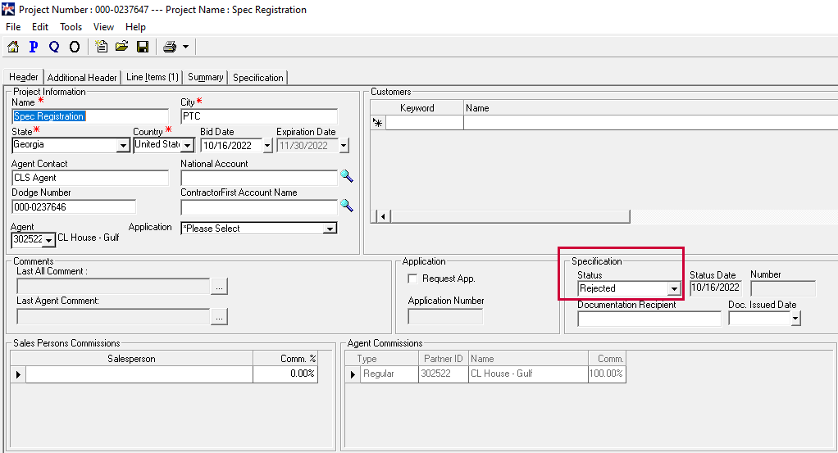This screenshot has width=838, height=453.
Task: Expand the State dropdown showing Georgia
Action: [123, 146]
